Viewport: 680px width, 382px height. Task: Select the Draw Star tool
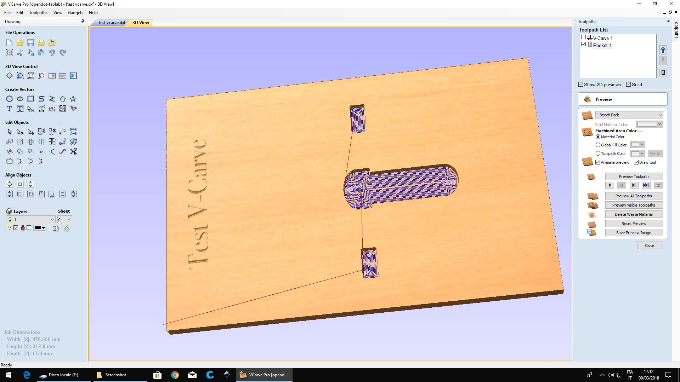pos(73,99)
